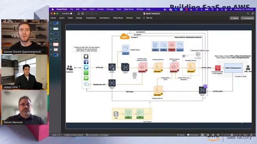The image size is (257, 144).
Task: Switch to the Transitions ribbon tab
Action: [91, 18]
